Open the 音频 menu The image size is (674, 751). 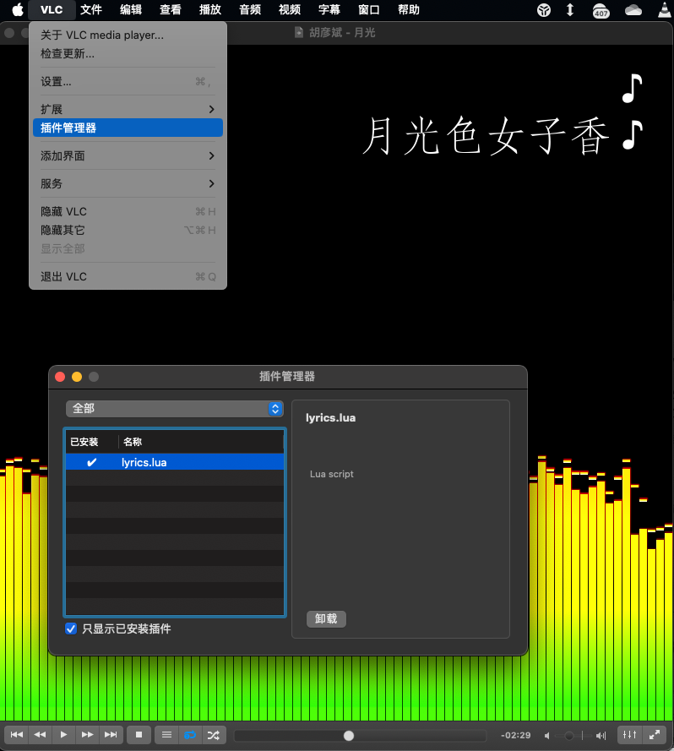(250, 9)
